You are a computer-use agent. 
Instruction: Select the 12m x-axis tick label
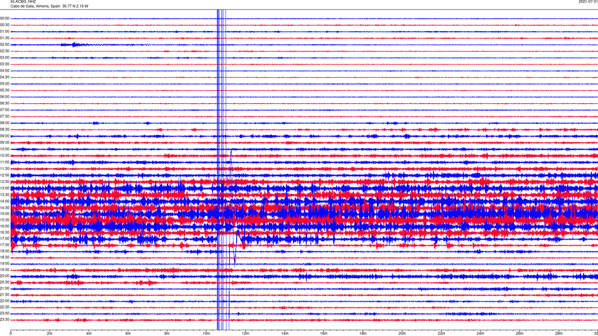point(245,334)
